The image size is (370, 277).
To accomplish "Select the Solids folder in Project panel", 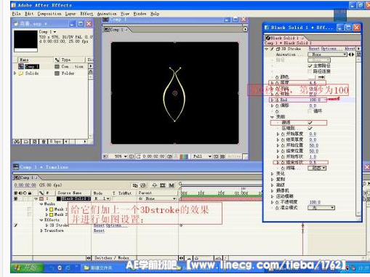I will pyautogui.click(x=31, y=73).
